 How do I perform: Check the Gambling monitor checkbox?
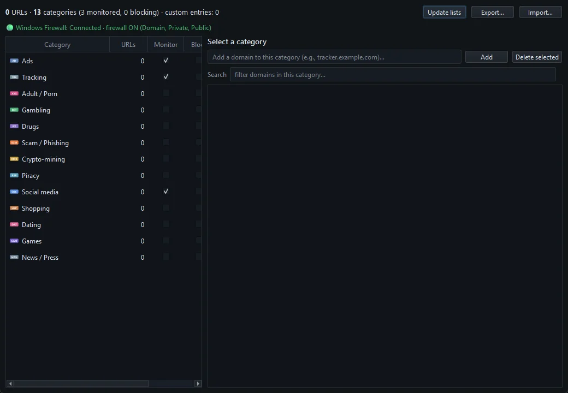166,110
